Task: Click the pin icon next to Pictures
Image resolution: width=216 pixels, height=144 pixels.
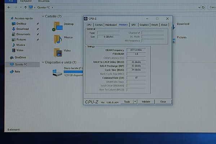Action: pos(38,40)
